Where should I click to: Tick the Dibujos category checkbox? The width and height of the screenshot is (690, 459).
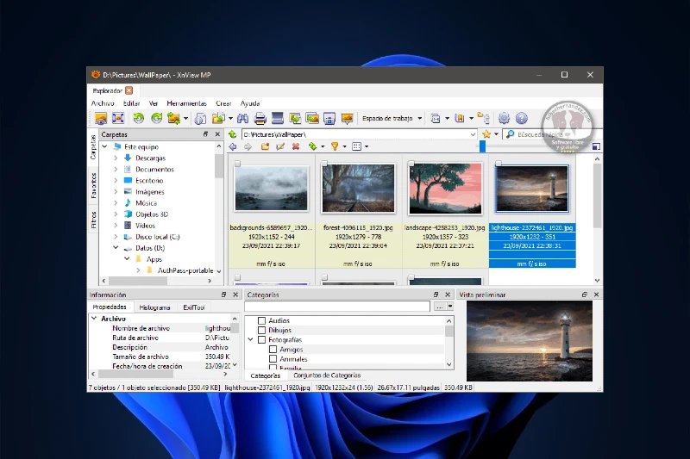pyautogui.click(x=262, y=331)
